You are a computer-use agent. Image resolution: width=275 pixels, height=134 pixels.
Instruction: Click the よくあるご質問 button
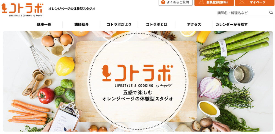175,2
